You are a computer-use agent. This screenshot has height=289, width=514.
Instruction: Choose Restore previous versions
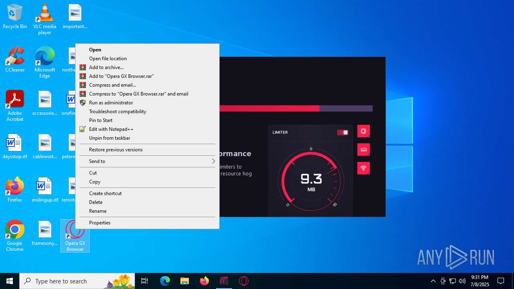(x=147, y=150)
